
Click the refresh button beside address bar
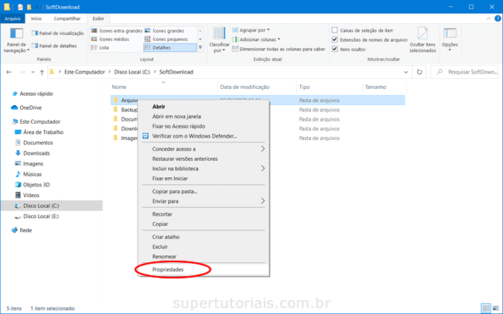click(x=419, y=72)
